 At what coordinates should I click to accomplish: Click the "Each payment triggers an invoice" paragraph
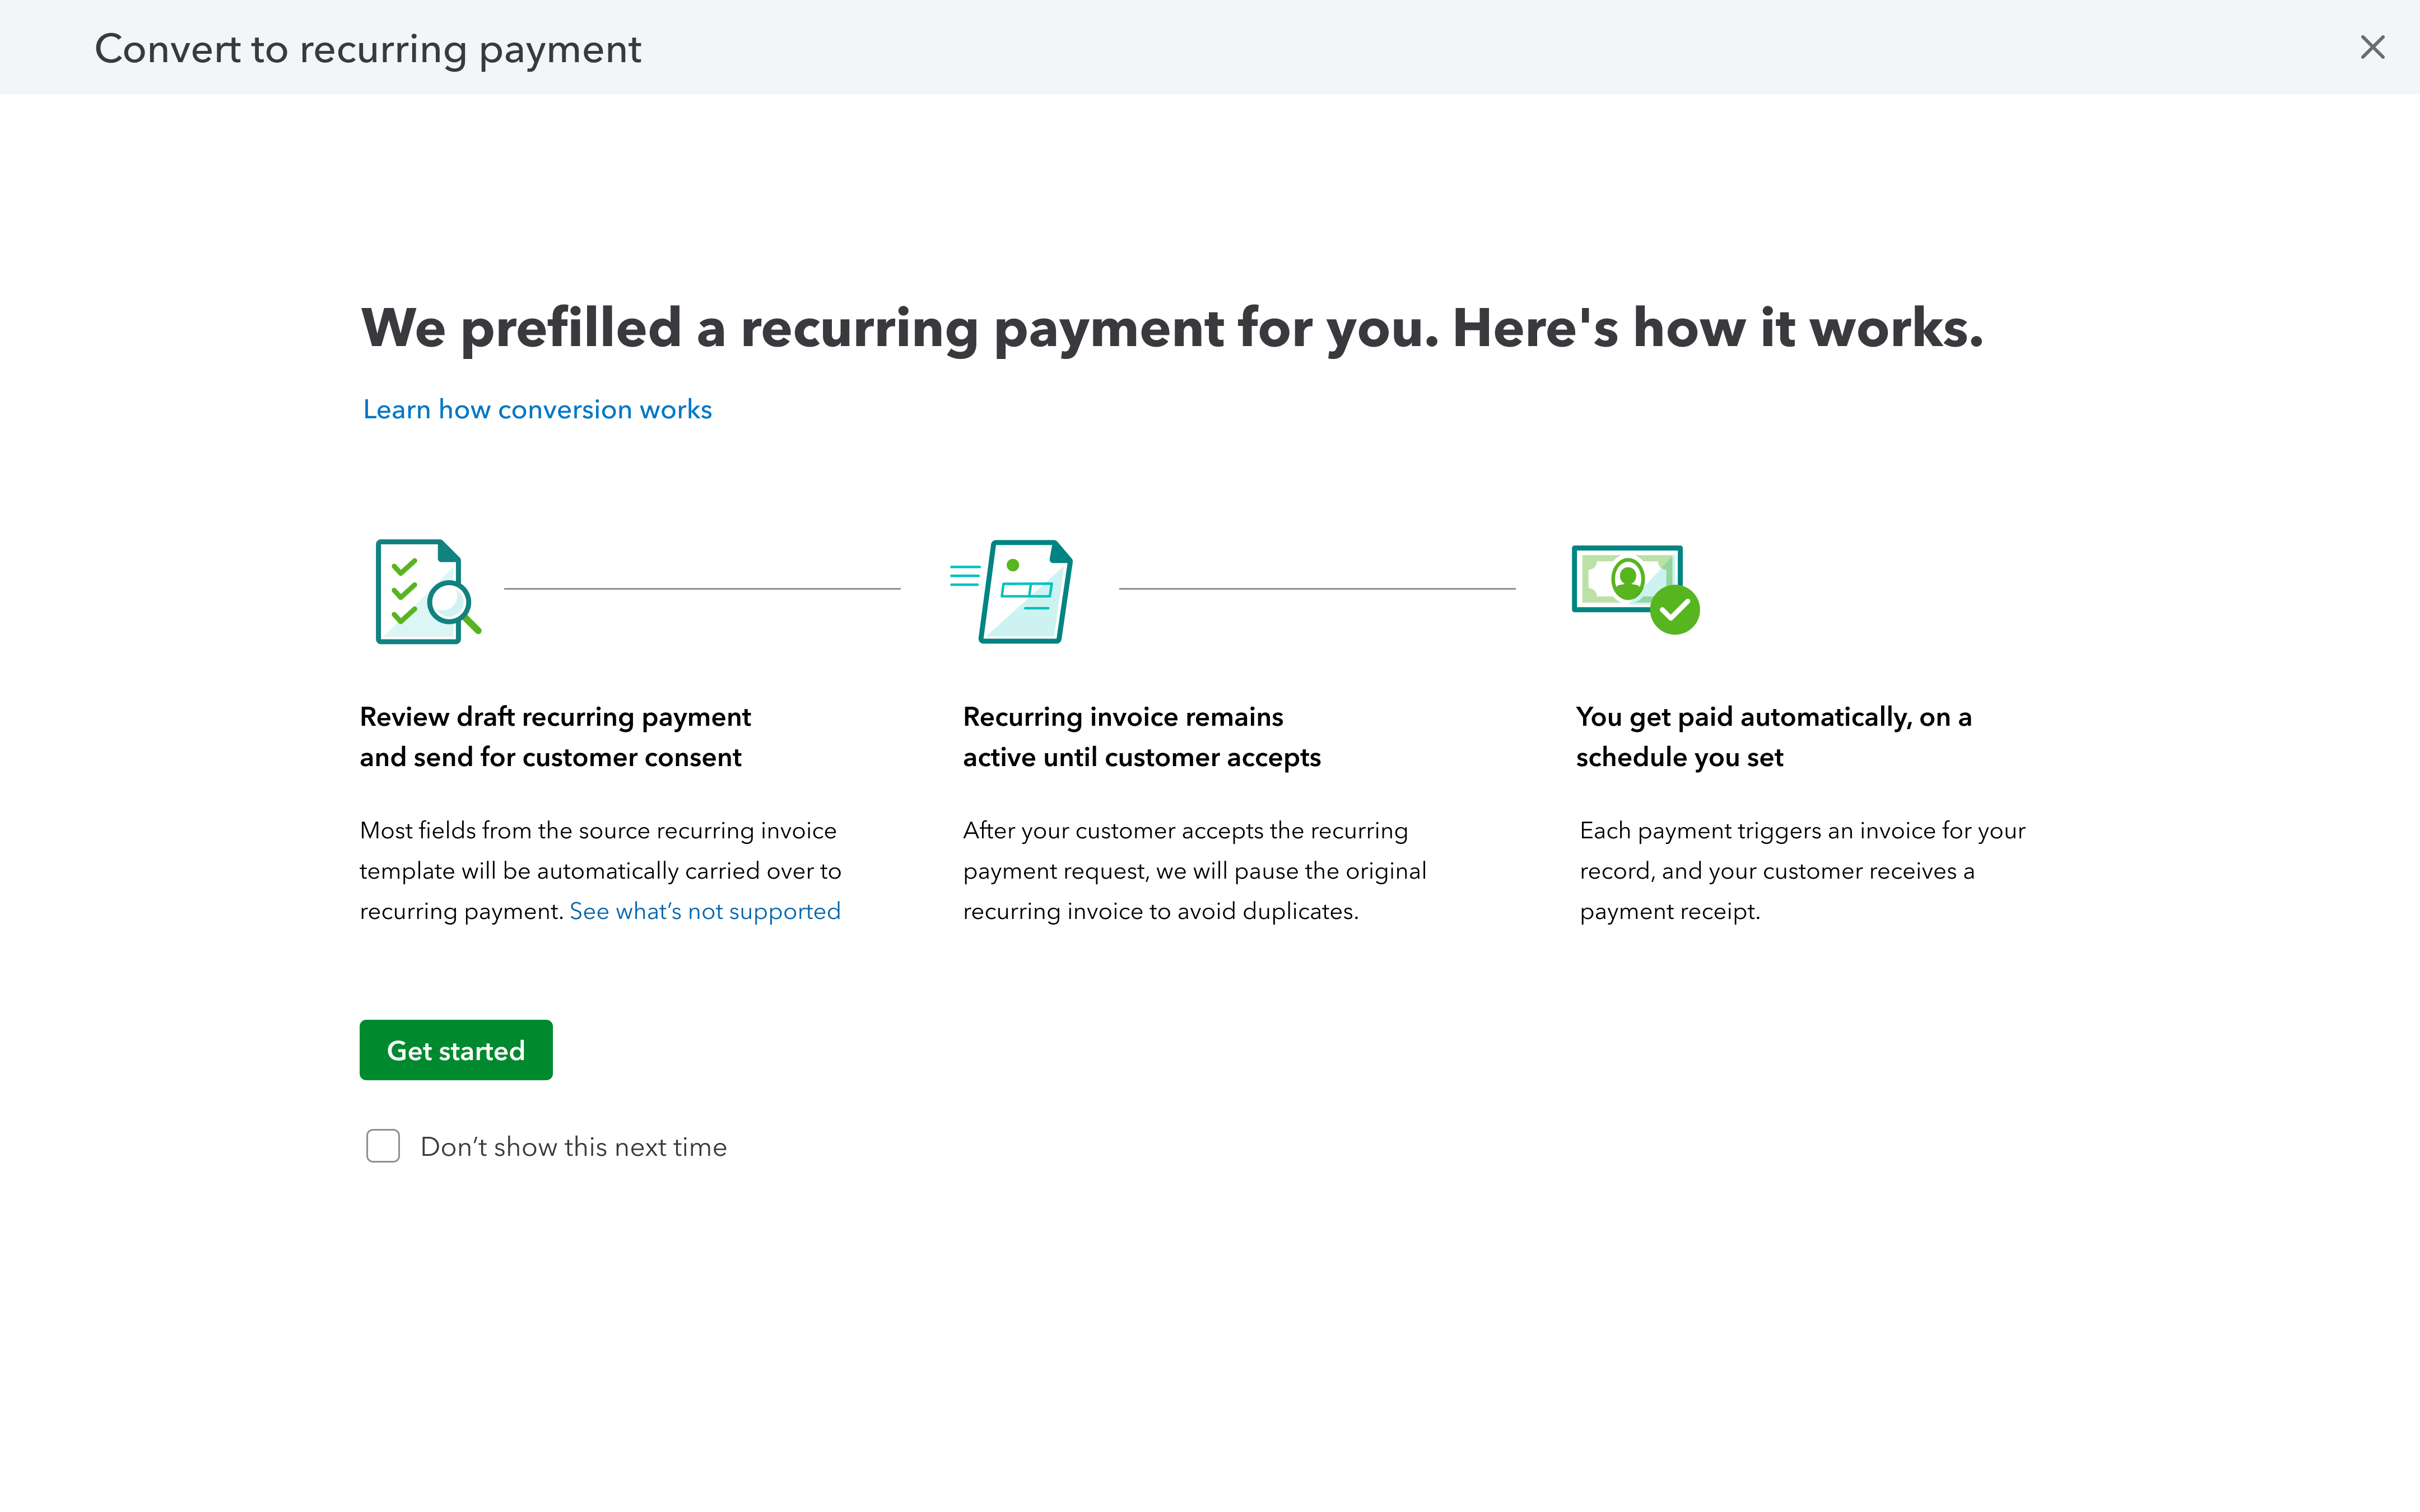click(1801, 871)
